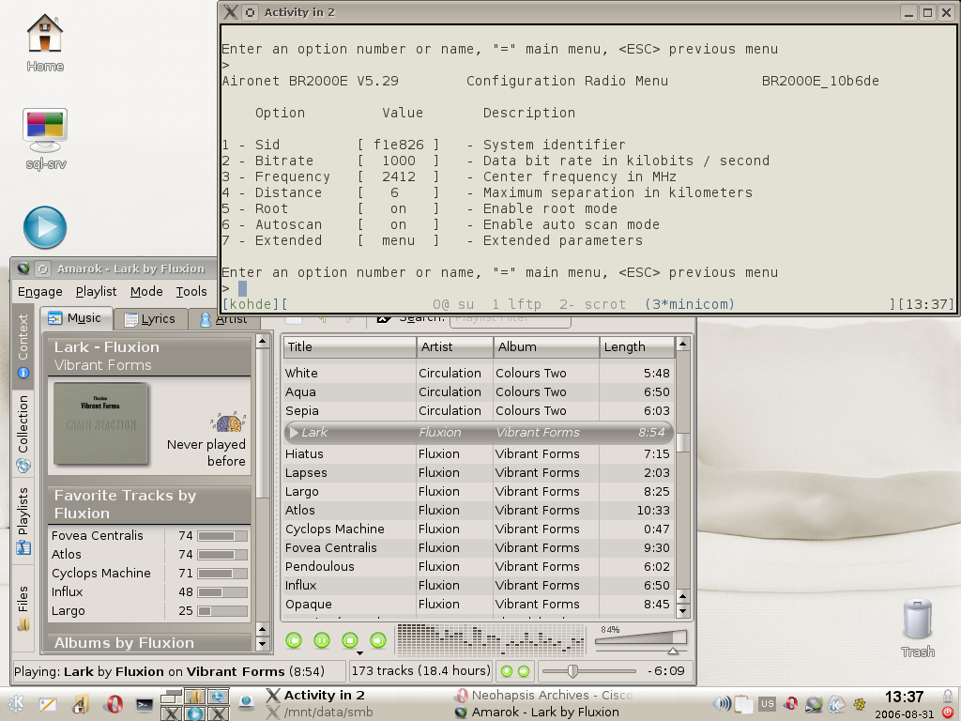961x721 pixels.
Task: Select the Collection sidebar tab
Action: tap(23, 433)
